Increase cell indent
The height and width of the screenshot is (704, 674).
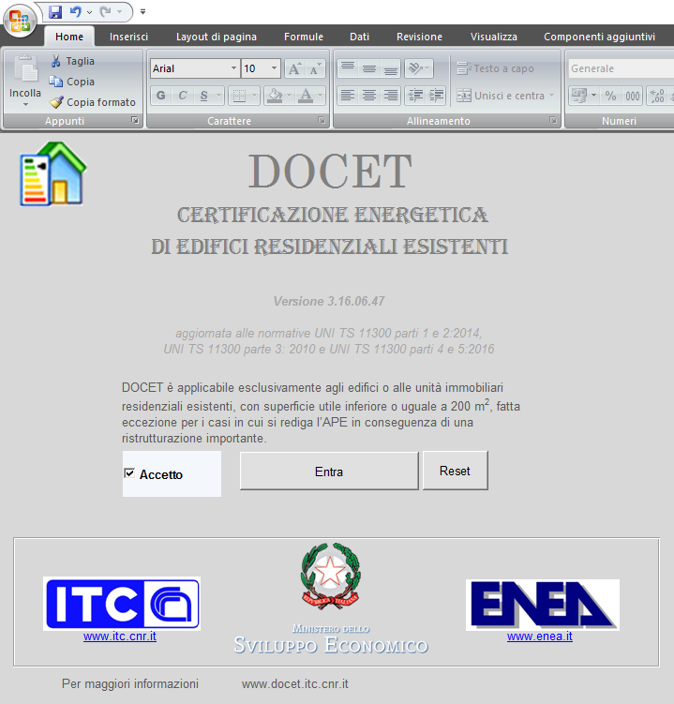436,96
